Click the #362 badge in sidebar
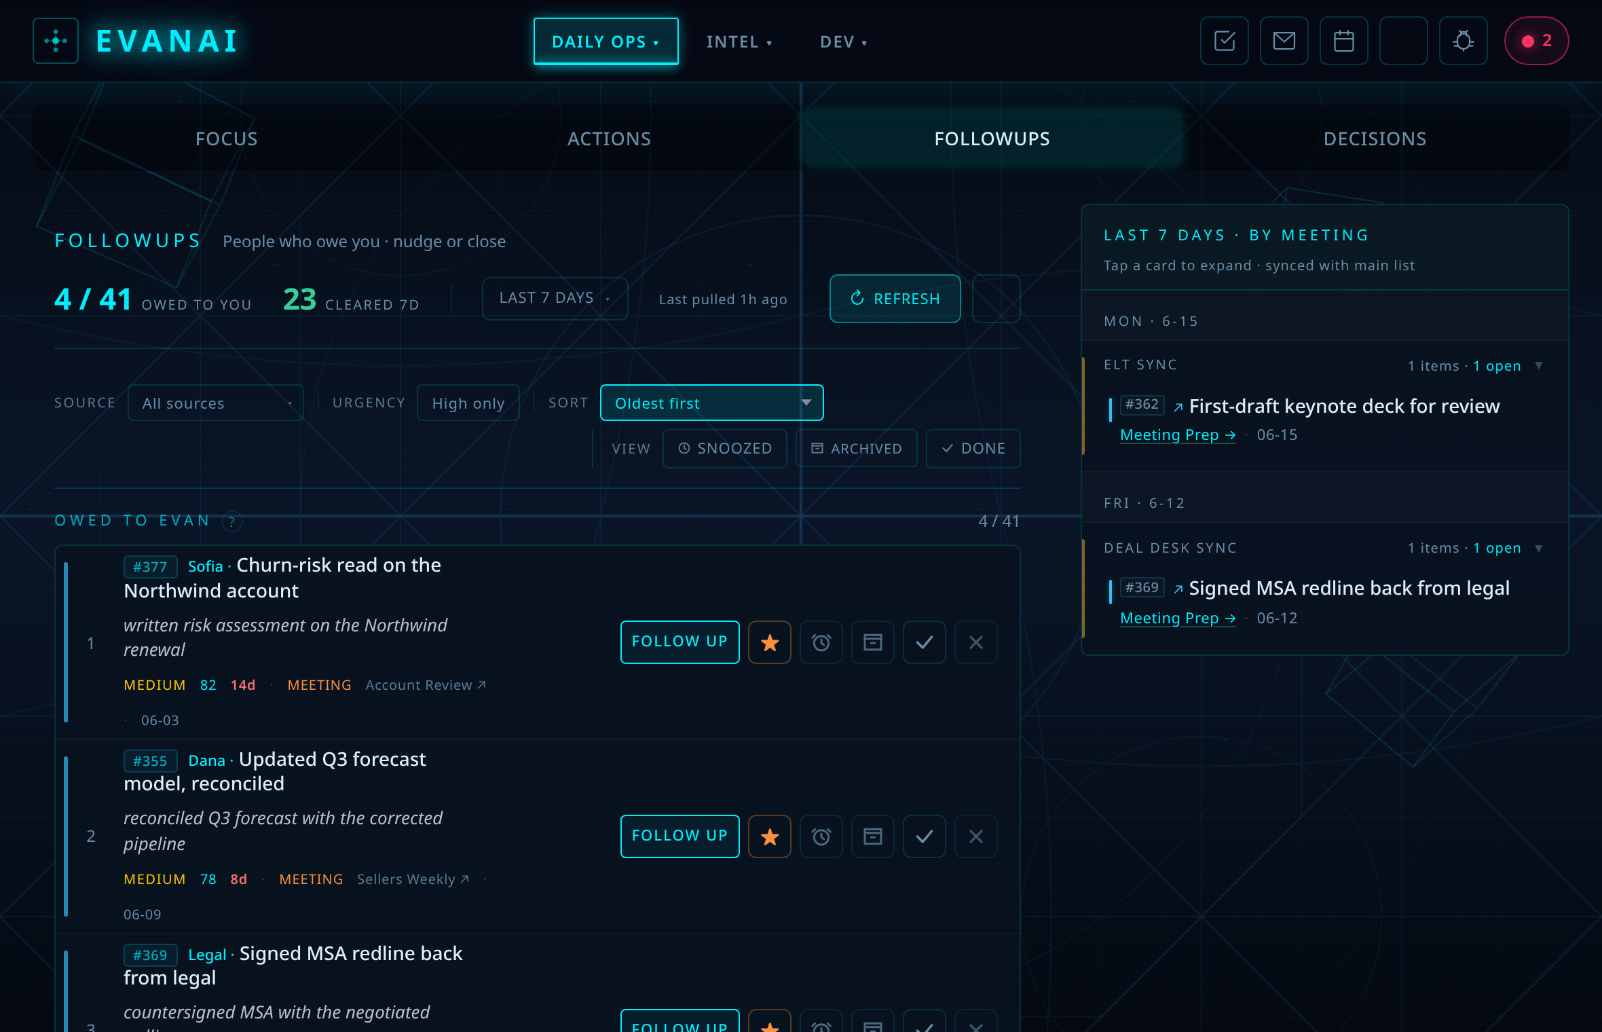 tap(1142, 405)
